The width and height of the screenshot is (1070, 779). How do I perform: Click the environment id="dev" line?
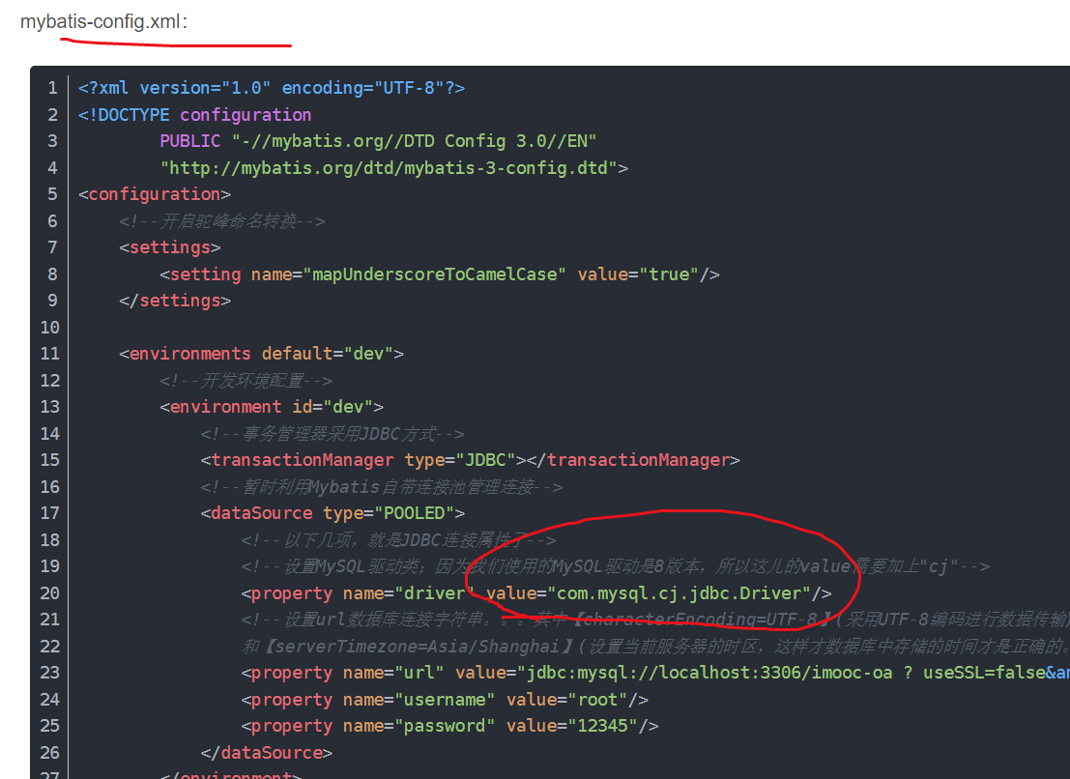[x=272, y=407]
